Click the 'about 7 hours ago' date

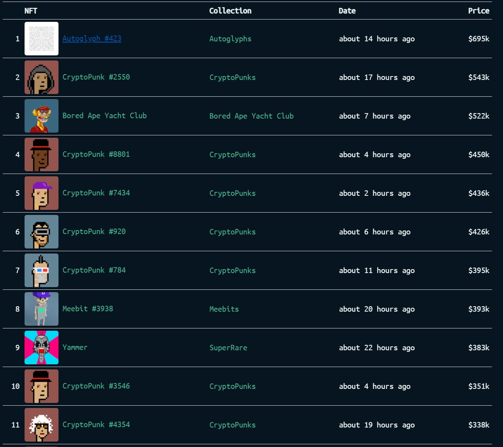point(375,116)
